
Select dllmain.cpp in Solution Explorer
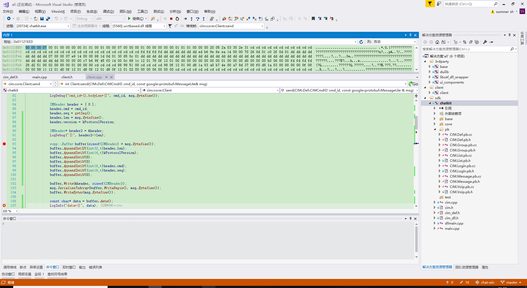[454, 223]
